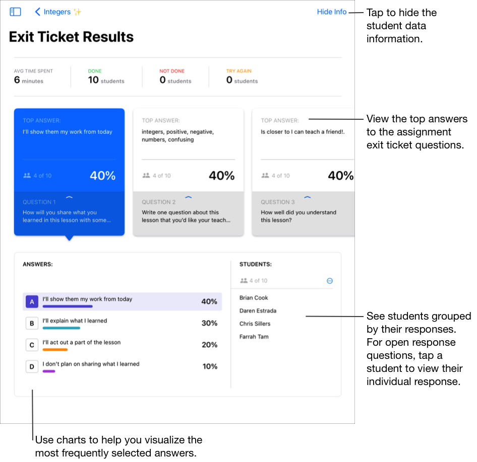Click the back chevron next to Integers

pos(37,12)
